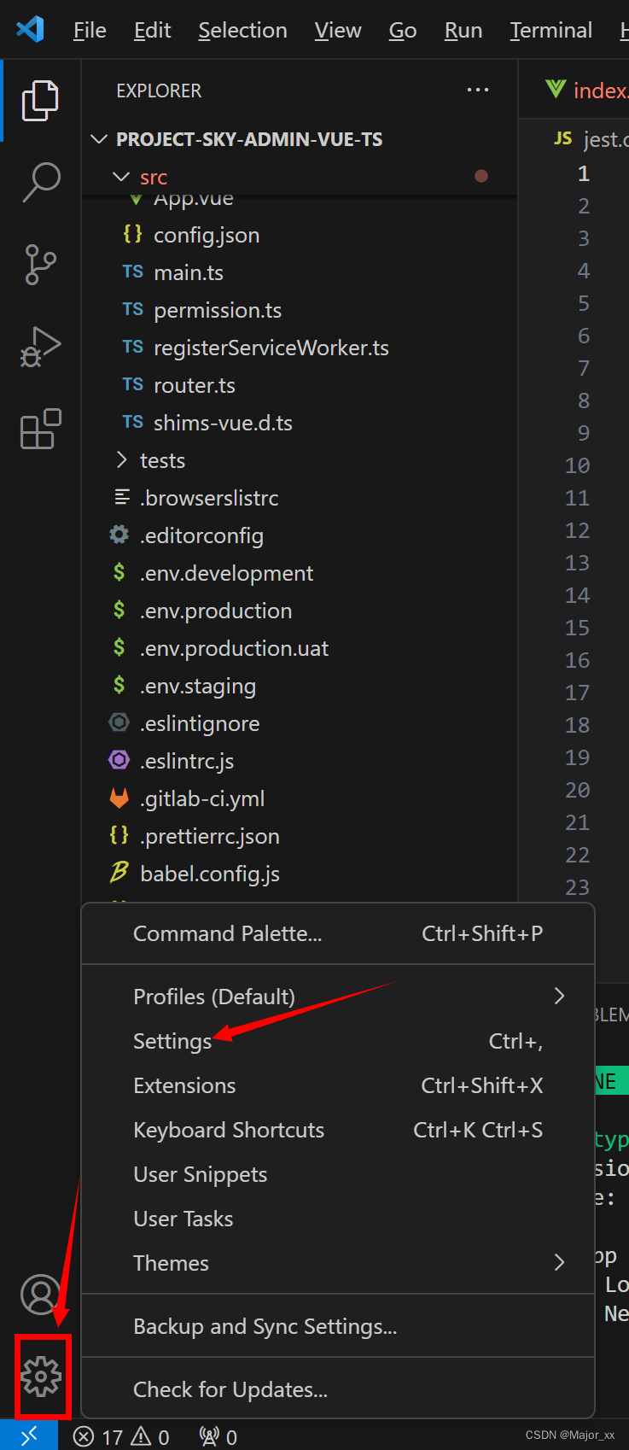Image resolution: width=629 pixels, height=1450 pixels.
Task: Select Settings in the manage menu
Action: coord(338,1041)
